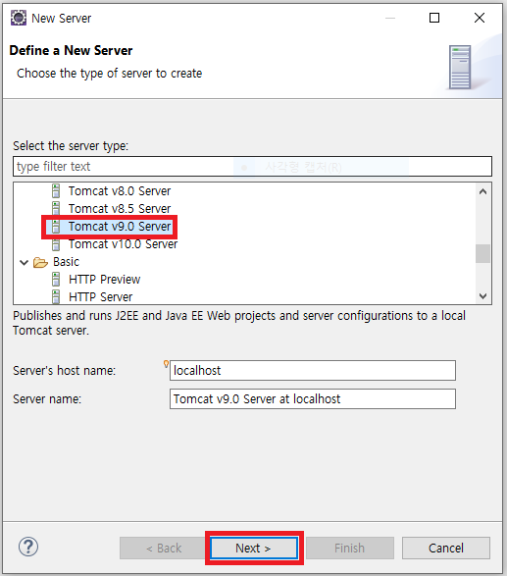Close the New Server window
507x576 pixels.
tap(480, 18)
